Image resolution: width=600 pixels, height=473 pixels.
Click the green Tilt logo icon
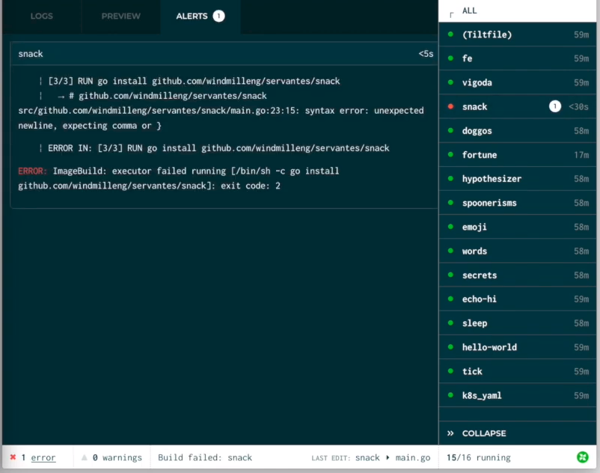coord(583,457)
